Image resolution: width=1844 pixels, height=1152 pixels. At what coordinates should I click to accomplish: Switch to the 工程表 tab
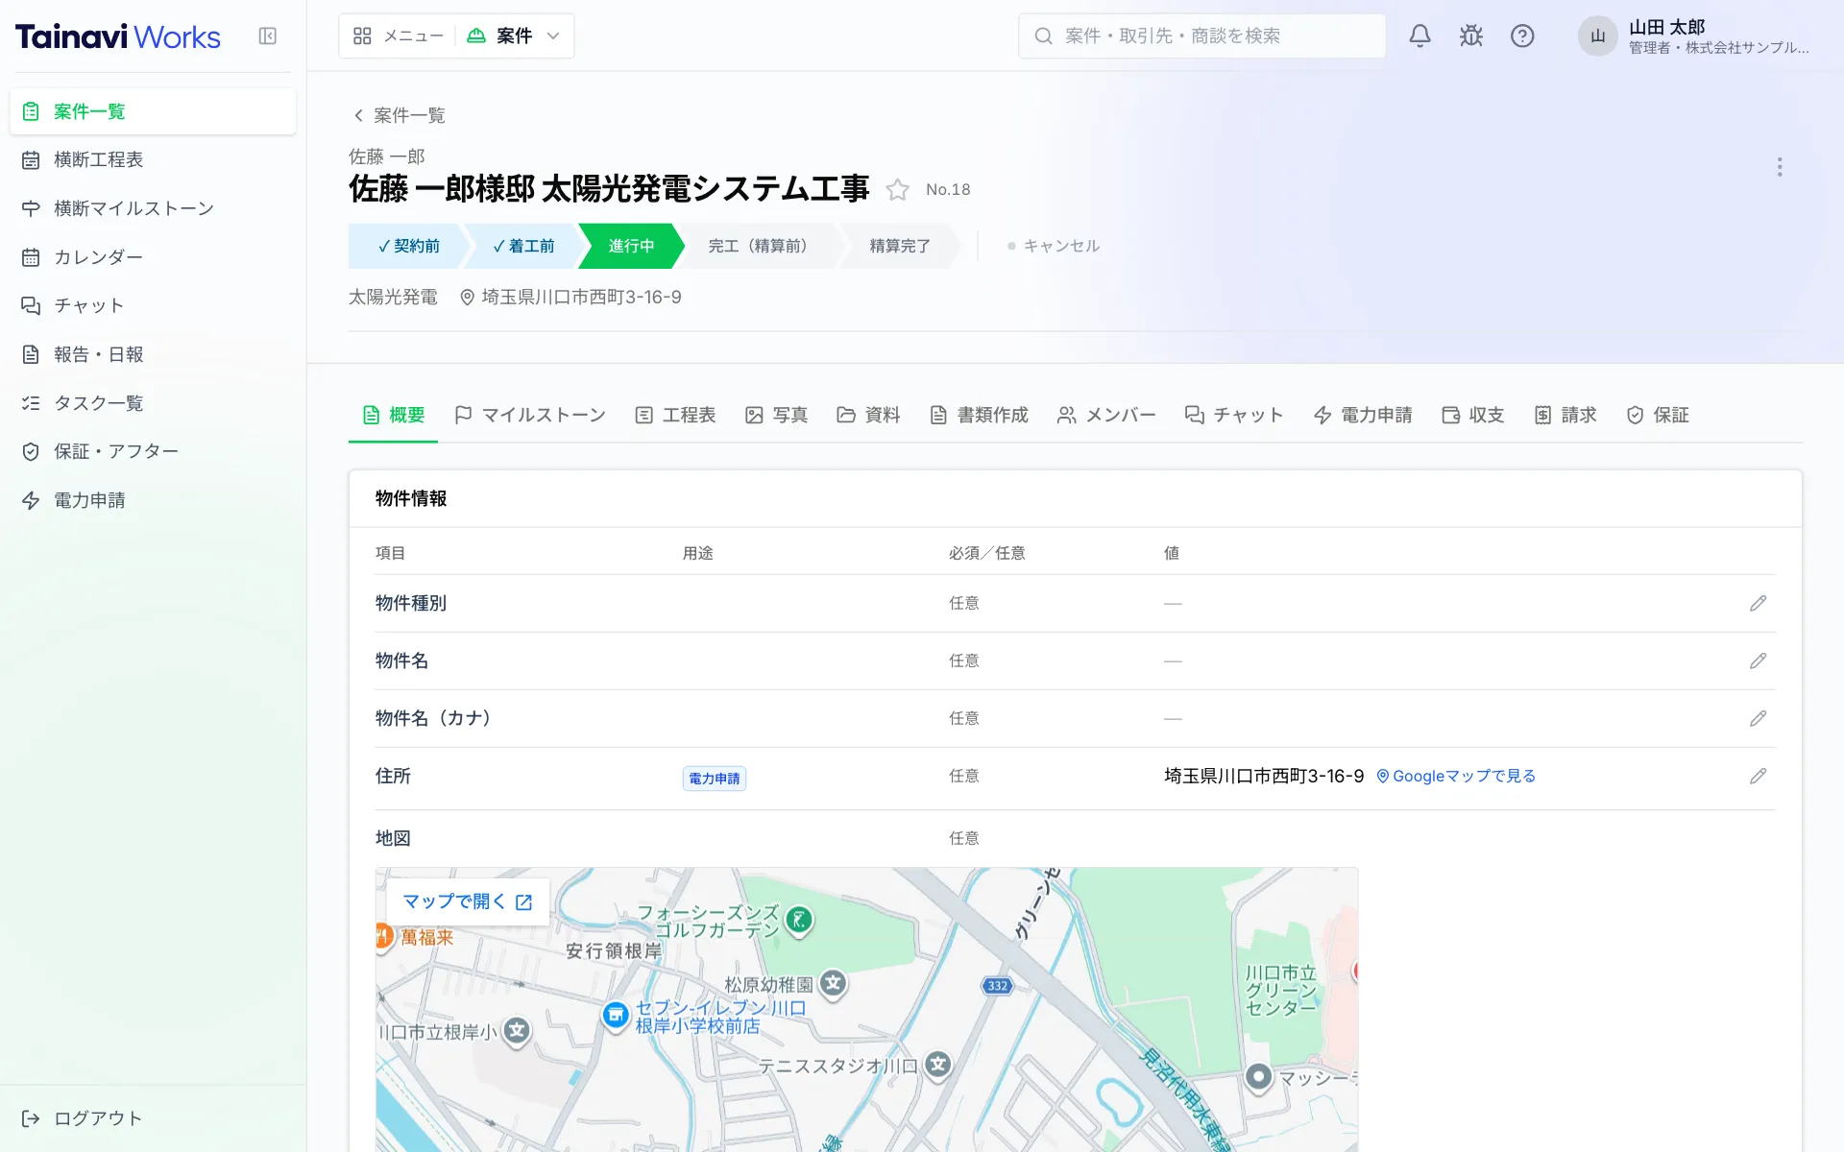675,416
